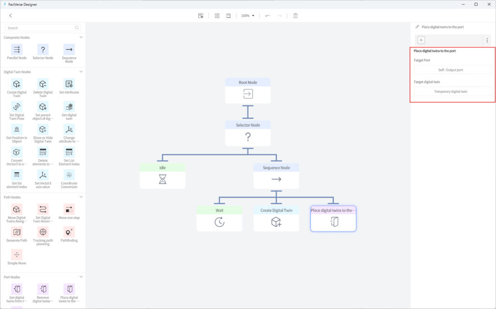Viewport: 496px width, 309px height.
Task: Choose the Set Attributes node icon
Action: coord(69,84)
